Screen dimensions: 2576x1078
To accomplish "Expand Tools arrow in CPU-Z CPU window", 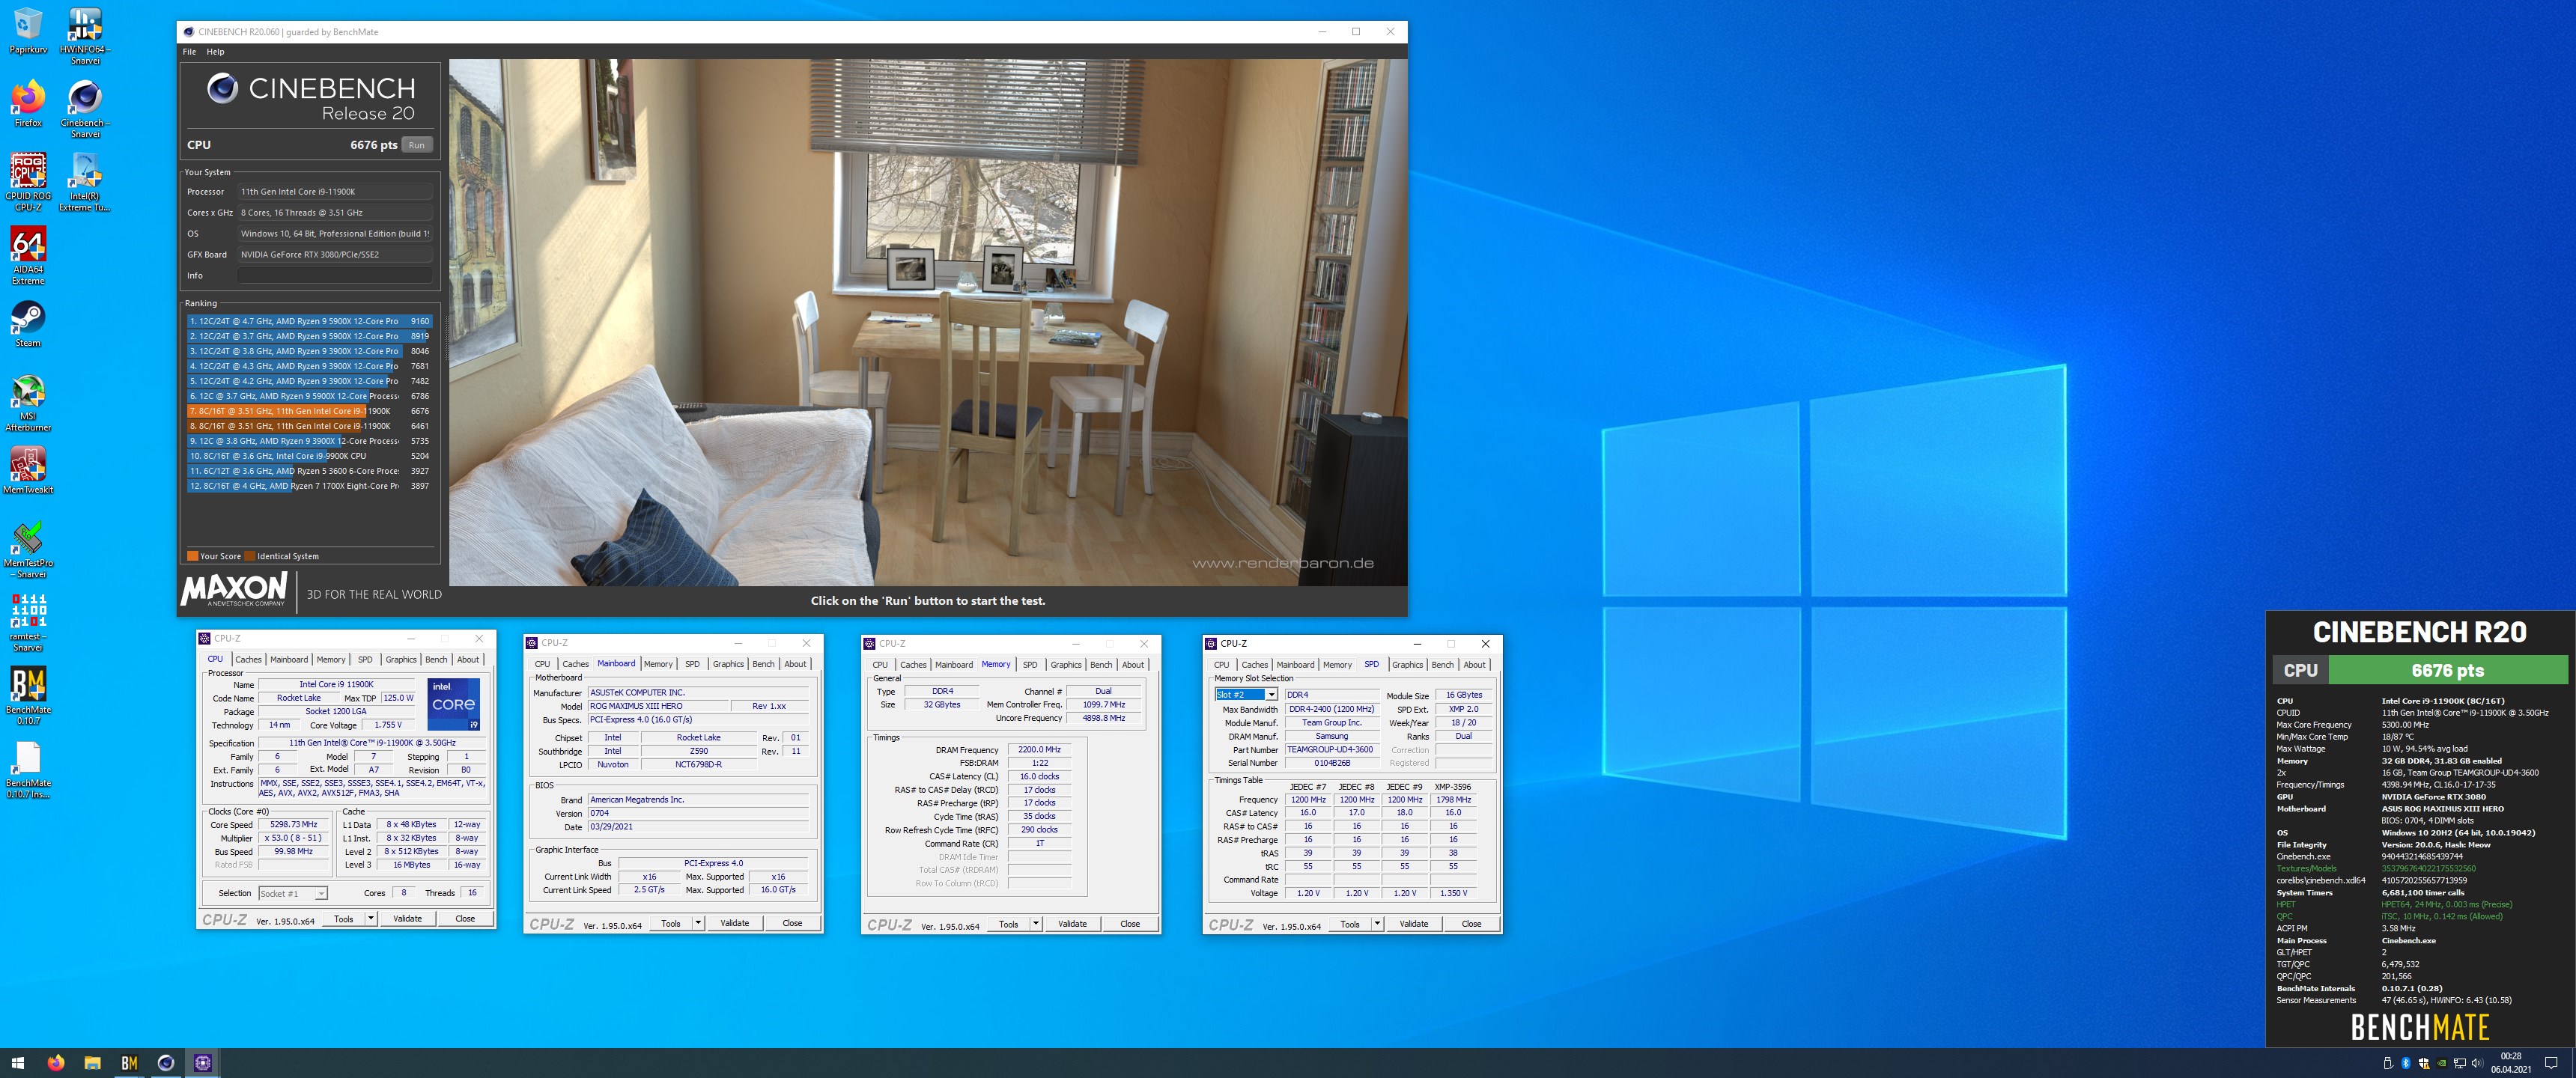I will [x=371, y=918].
